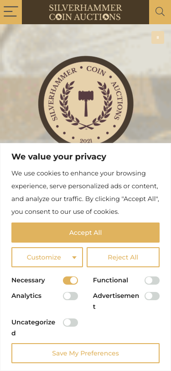
Task: Select the Uncategorized category label
Action: point(33,328)
